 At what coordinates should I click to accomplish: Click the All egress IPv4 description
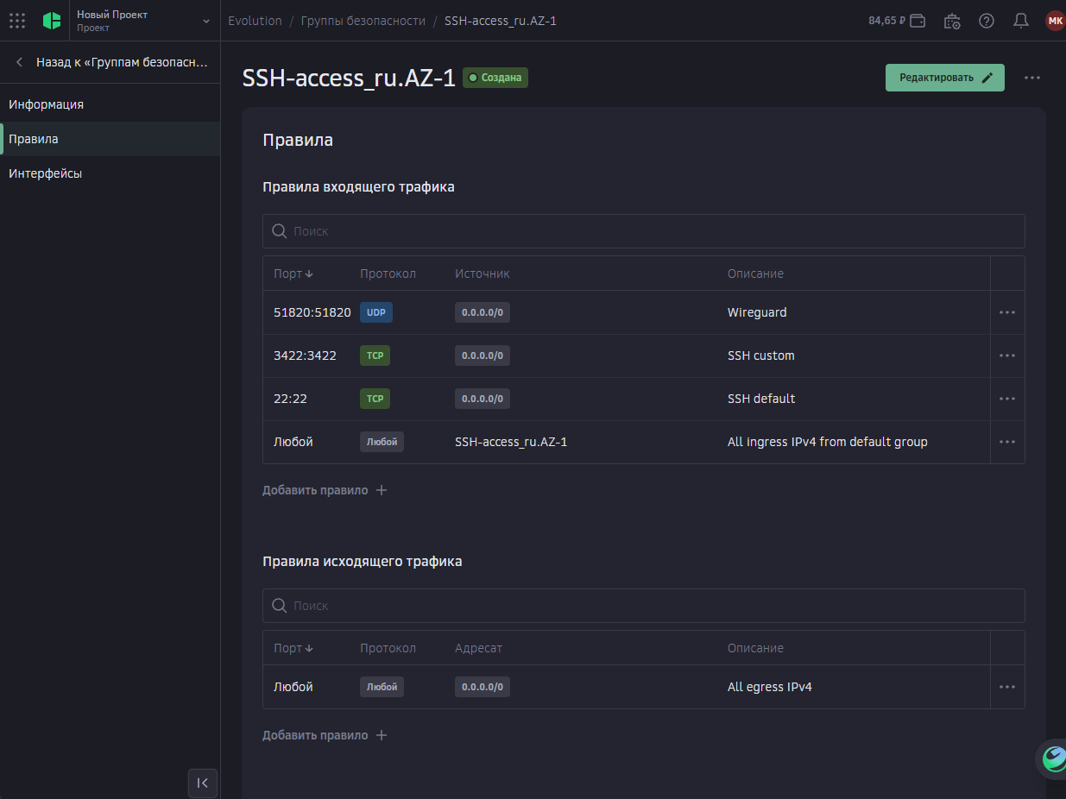[770, 687]
